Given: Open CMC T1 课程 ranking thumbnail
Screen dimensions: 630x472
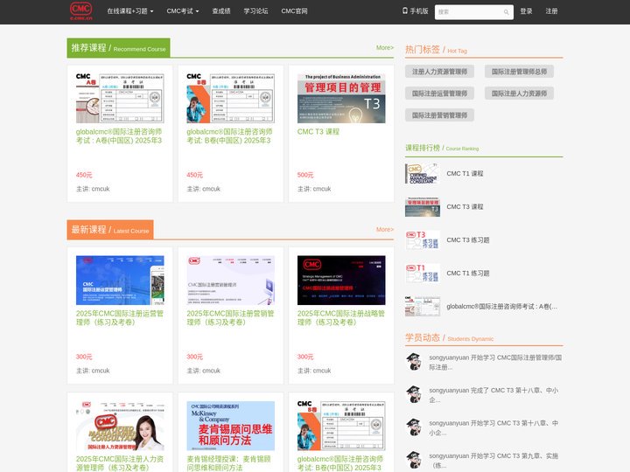Looking at the screenshot, I should click(423, 173).
